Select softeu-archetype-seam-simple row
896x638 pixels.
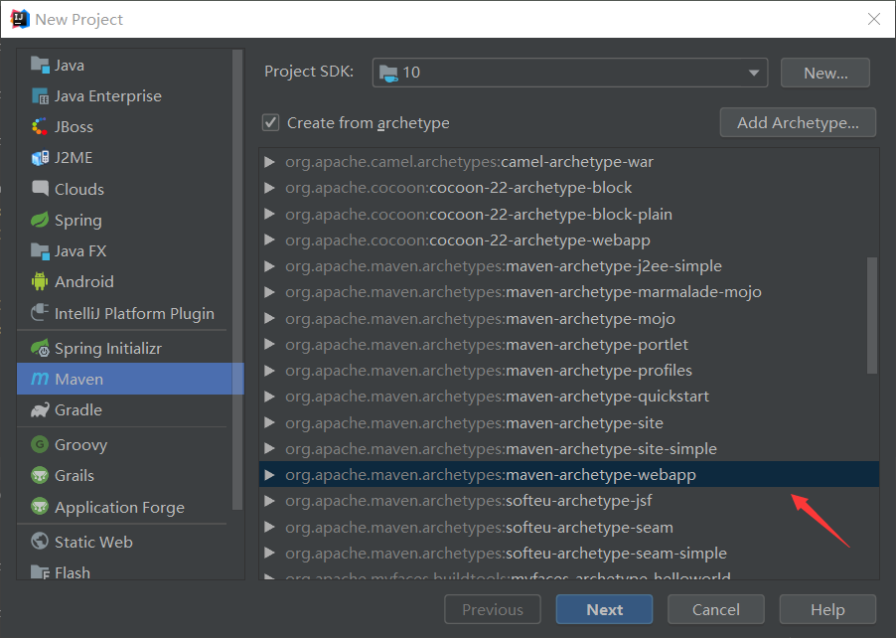tap(569, 553)
